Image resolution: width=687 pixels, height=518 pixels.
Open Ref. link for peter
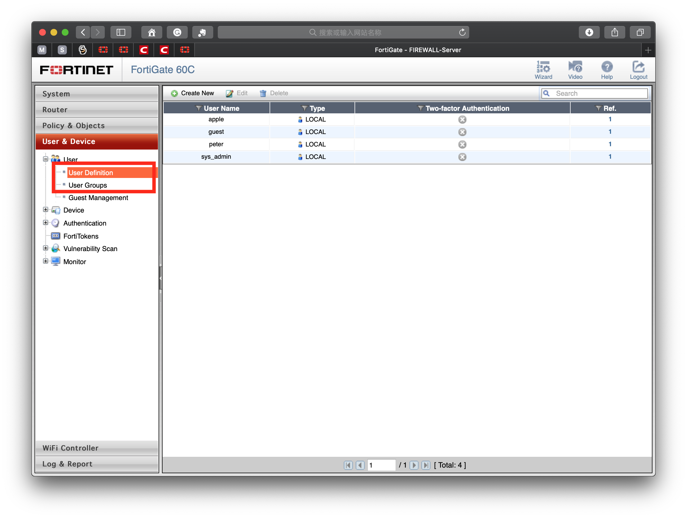point(610,144)
